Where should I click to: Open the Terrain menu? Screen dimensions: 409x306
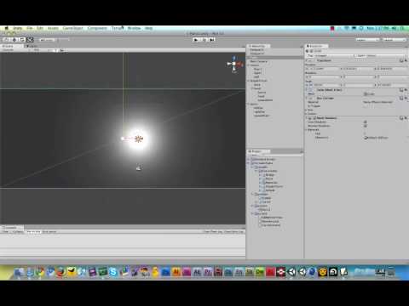tap(117, 28)
